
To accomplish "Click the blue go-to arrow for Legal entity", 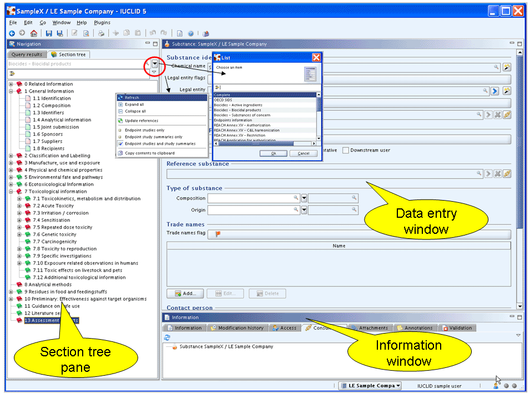I will 495,91.
